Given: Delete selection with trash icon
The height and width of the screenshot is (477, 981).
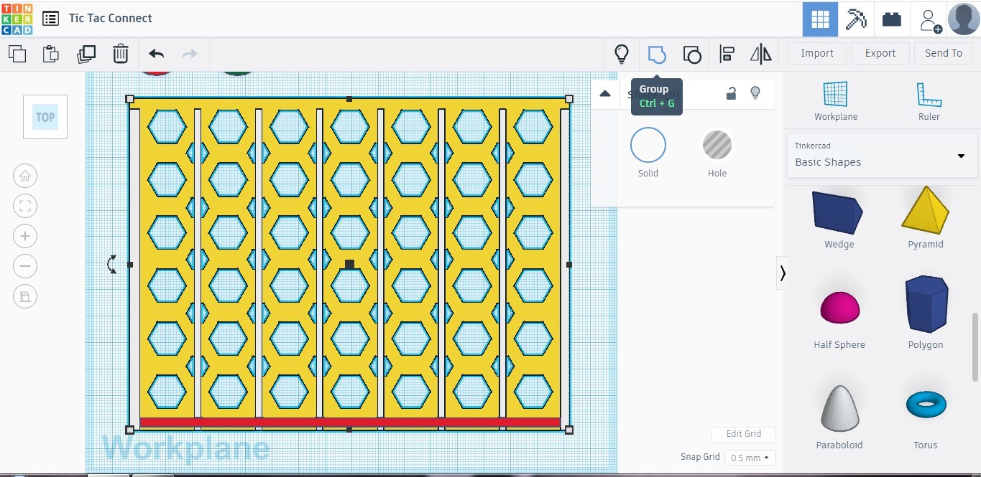Looking at the screenshot, I should tap(120, 54).
